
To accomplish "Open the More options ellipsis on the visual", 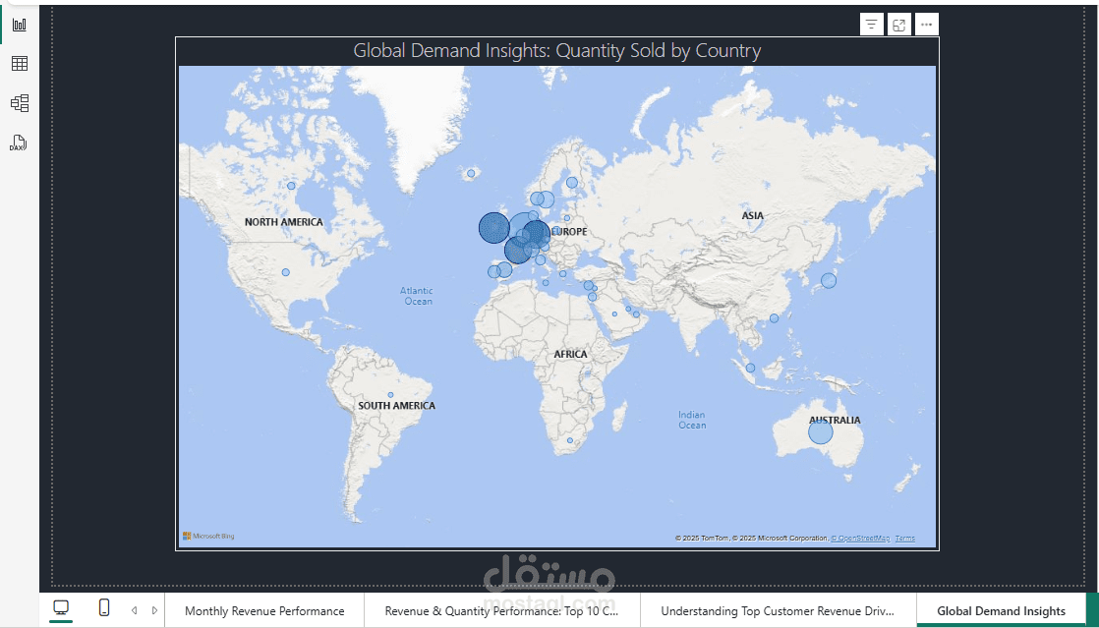I will [x=927, y=25].
